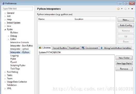
Task: Collapse the Pydev tree node
Action: click(x=5, y=30)
